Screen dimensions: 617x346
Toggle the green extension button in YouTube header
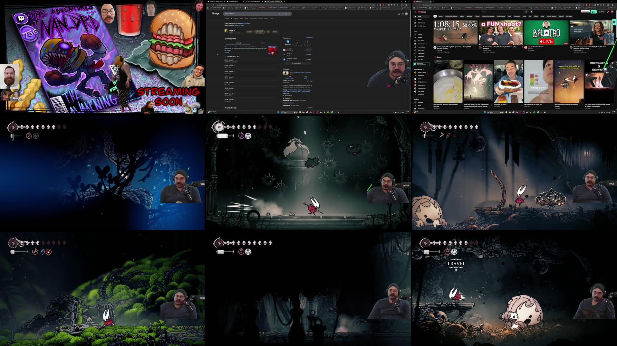[593, 12]
